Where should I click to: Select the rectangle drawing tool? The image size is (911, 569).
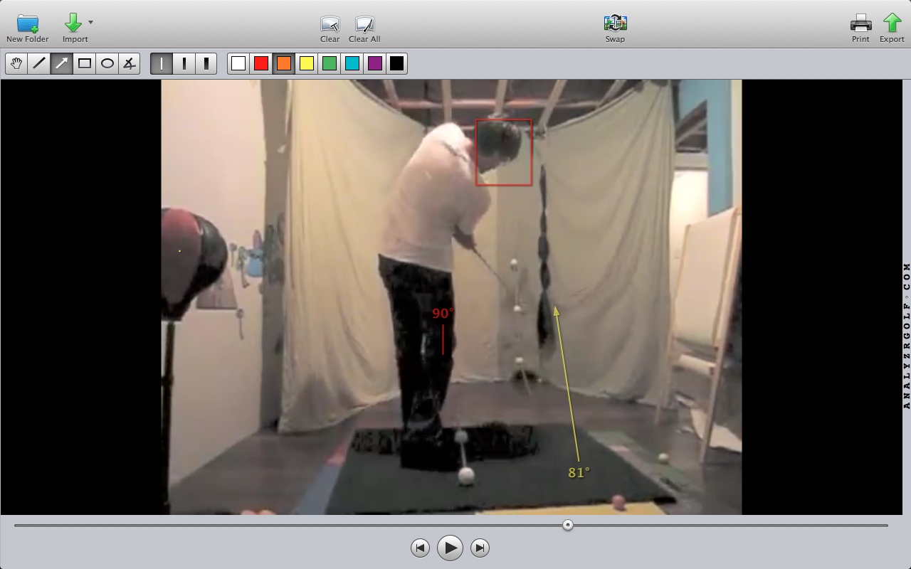click(85, 63)
